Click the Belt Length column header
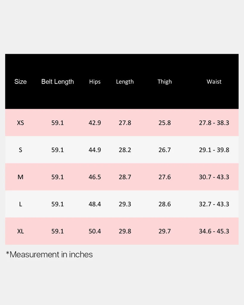This screenshot has width=244, height=305. (x=57, y=82)
